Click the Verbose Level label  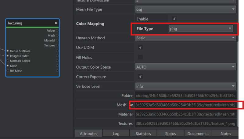[x=88, y=86]
